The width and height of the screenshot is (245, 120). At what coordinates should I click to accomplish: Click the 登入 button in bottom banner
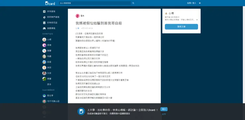point(164,109)
